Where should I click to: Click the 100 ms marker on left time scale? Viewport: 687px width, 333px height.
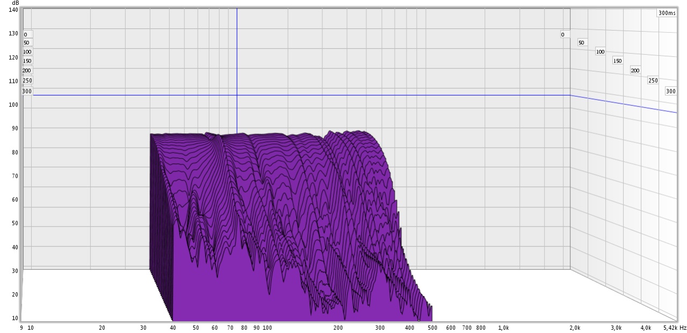tap(27, 52)
